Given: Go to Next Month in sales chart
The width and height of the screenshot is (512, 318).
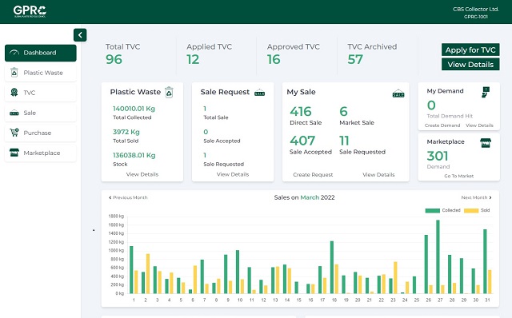Looking at the screenshot, I should point(477,197).
